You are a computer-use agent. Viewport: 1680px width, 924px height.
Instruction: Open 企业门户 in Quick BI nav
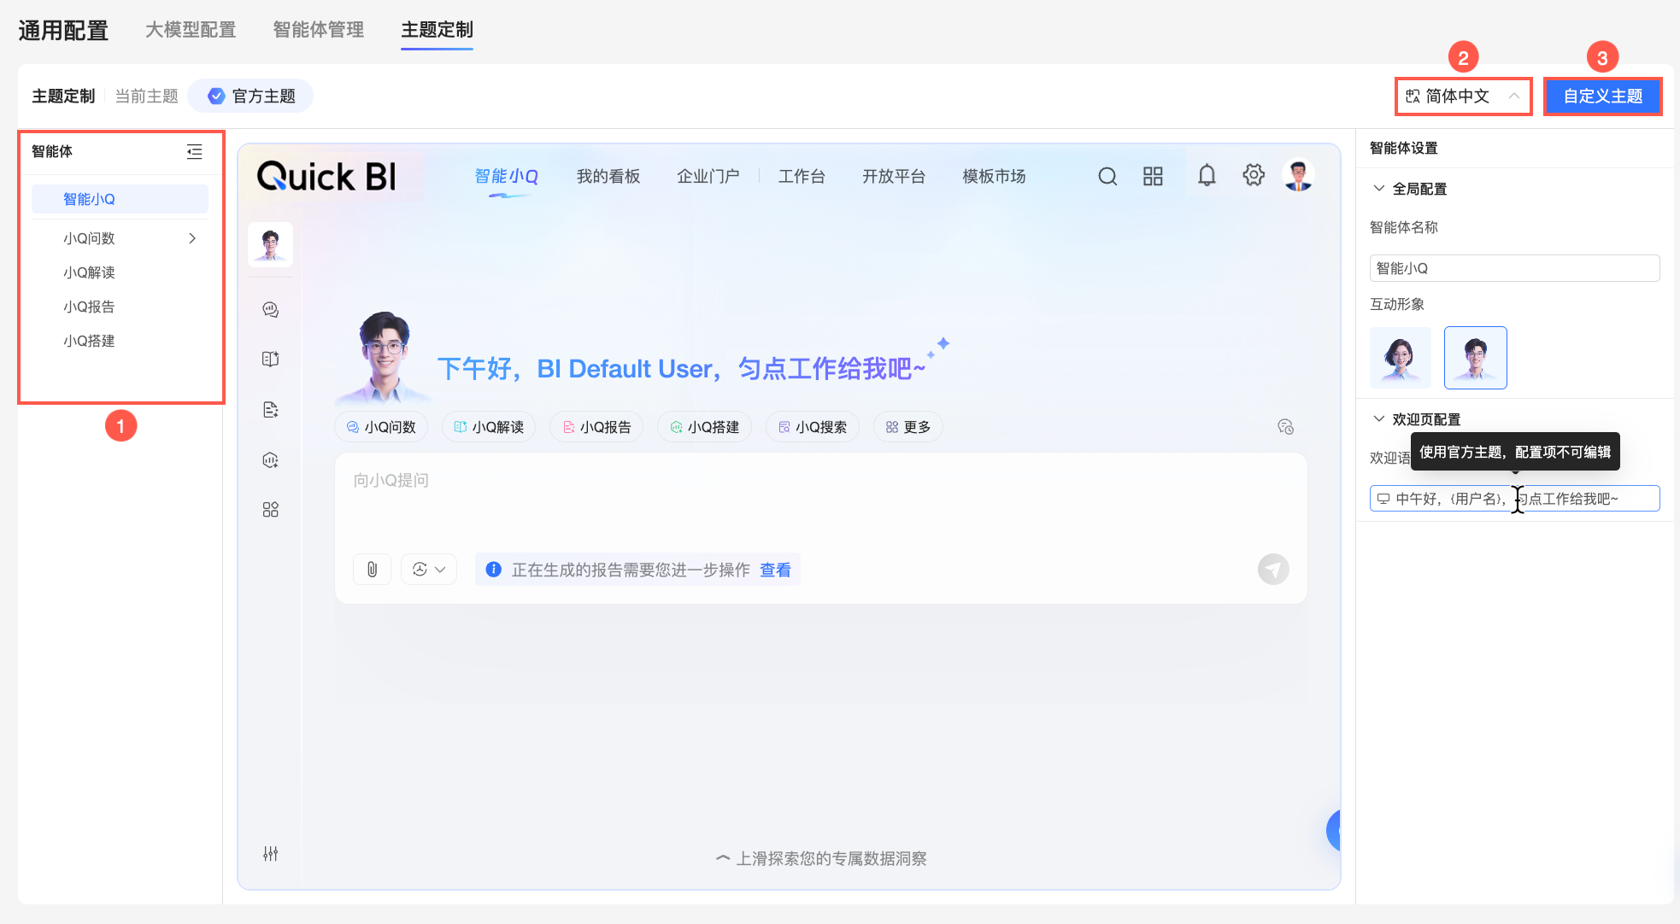(x=708, y=176)
